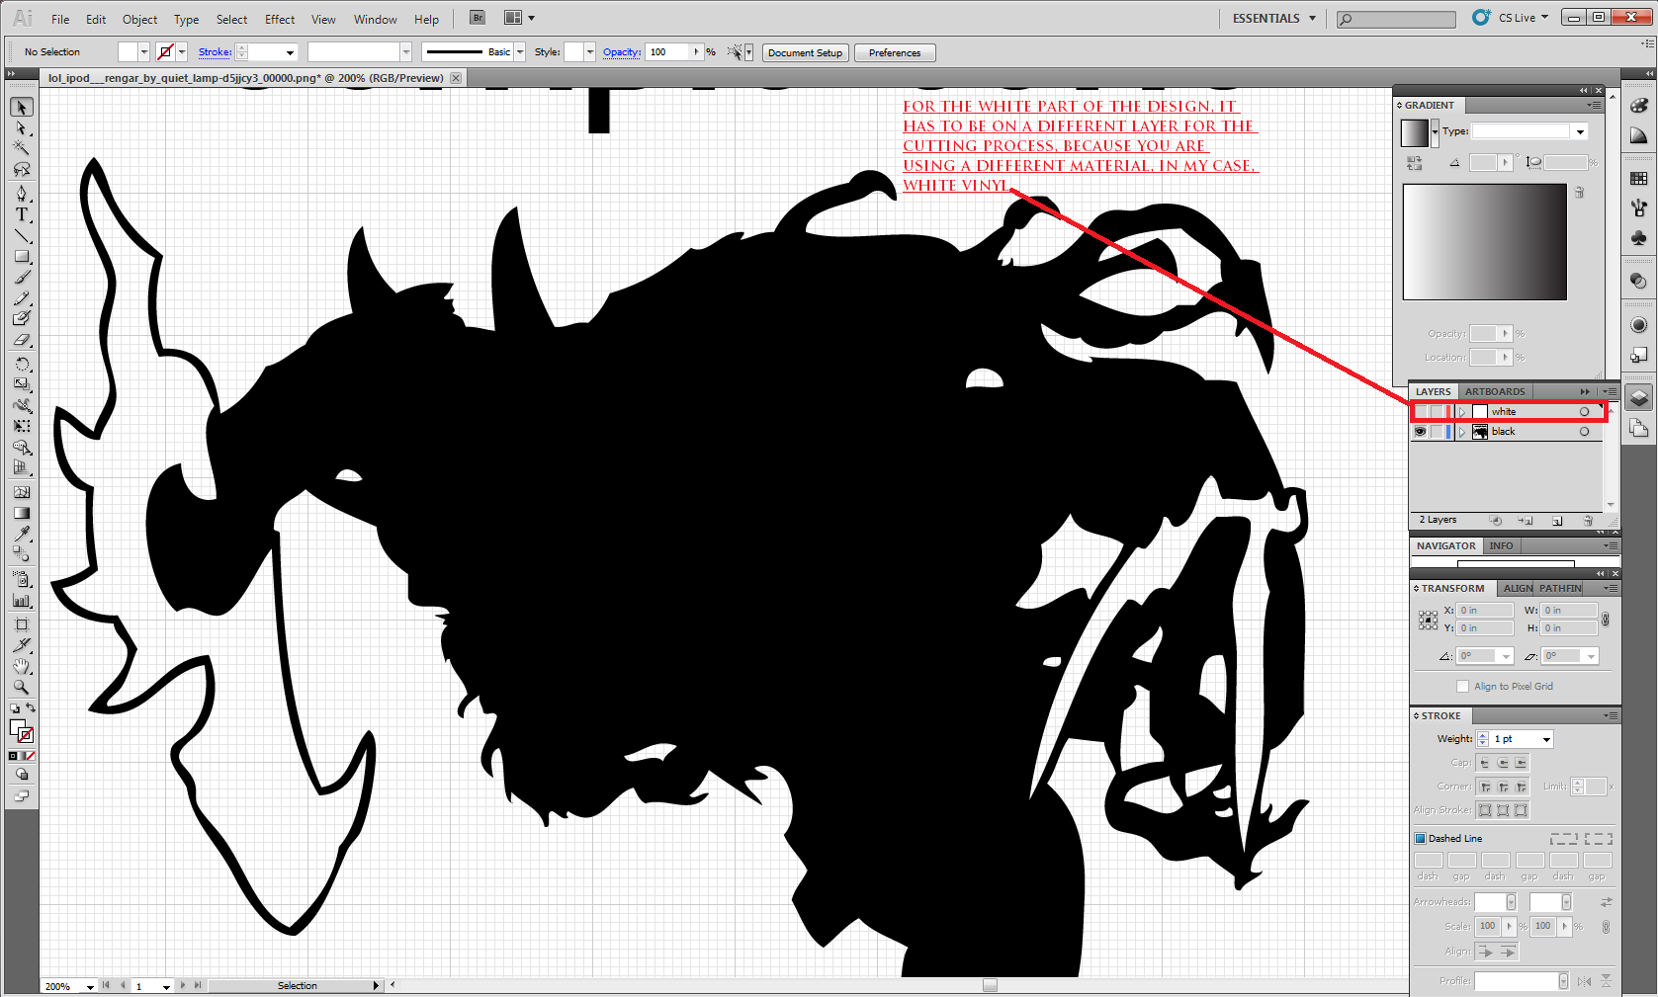Select the Magic Wand tool
This screenshot has width=1658, height=997.
coord(22,148)
